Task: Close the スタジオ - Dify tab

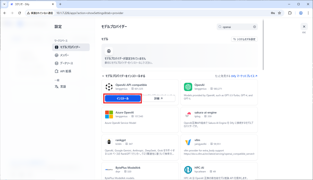Action: click(53, 4)
